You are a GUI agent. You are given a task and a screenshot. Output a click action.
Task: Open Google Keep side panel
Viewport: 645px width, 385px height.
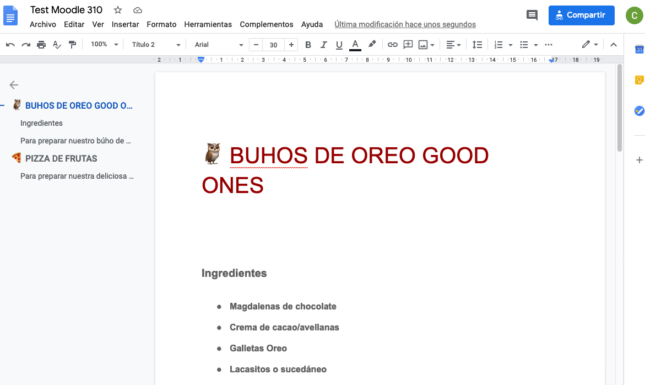[639, 80]
